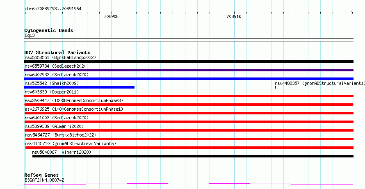The height and width of the screenshot is (189, 365).
Task: Click the RefSeq Genes track title
Action: 42,175
